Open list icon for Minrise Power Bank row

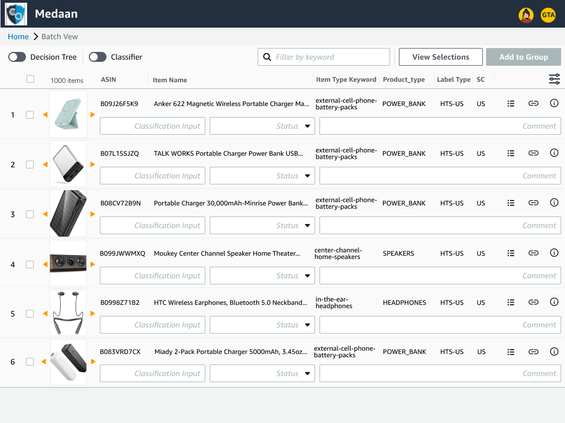click(x=510, y=203)
